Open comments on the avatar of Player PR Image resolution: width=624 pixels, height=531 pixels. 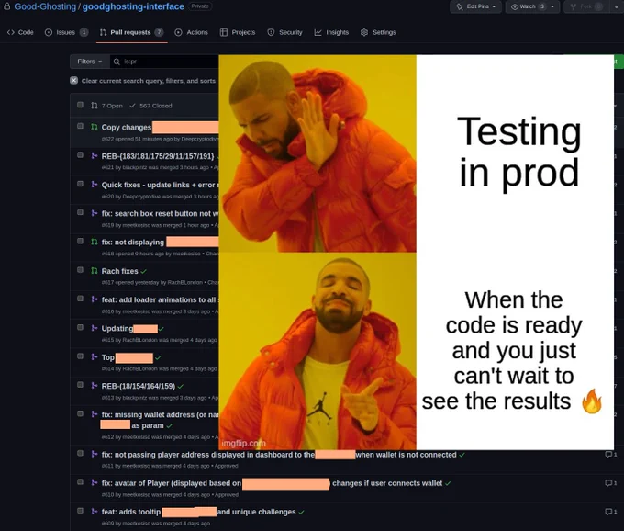click(610, 483)
